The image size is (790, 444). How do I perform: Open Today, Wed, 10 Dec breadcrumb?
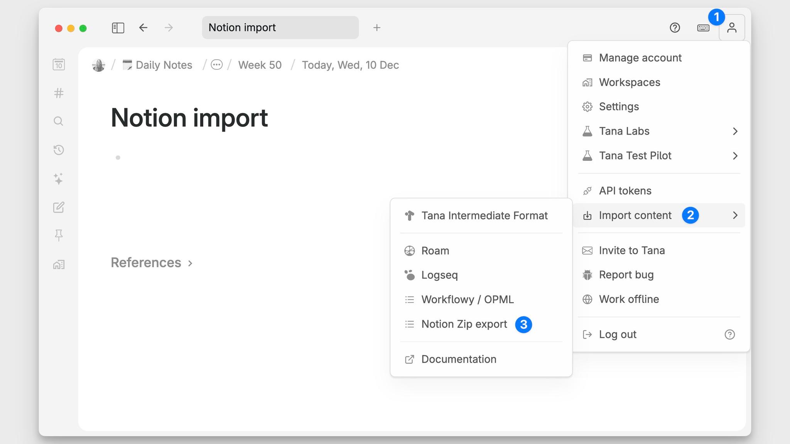point(350,65)
